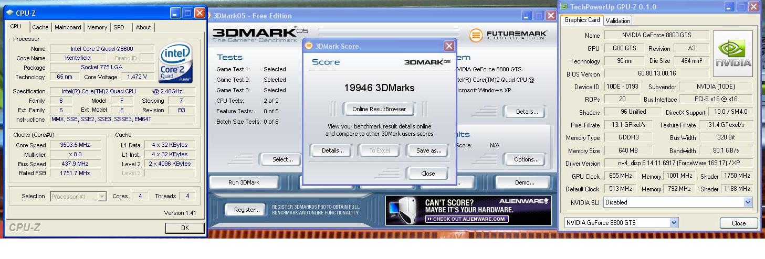Click the Bus Width 320 Bit field
Viewport: 765px width, 259px height.
point(726,138)
